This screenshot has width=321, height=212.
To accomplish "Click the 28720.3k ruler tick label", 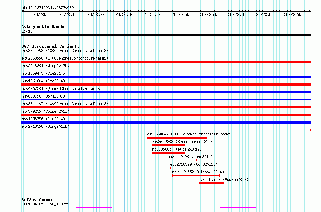I will pos(124,14).
